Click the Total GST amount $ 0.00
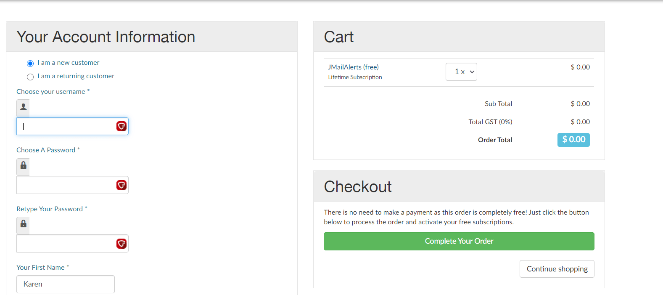 click(x=580, y=122)
